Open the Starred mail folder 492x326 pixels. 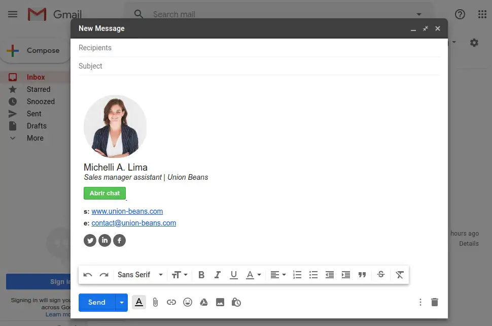(40, 89)
